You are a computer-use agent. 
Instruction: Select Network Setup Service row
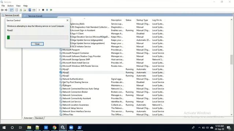pos(112,108)
